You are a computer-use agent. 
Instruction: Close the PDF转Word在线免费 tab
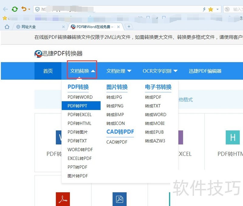pos(118,27)
